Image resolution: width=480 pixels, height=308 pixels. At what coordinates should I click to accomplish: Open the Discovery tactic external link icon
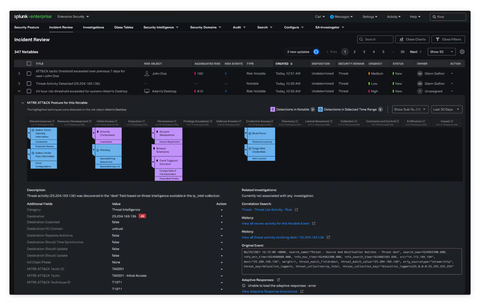tap(297, 121)
